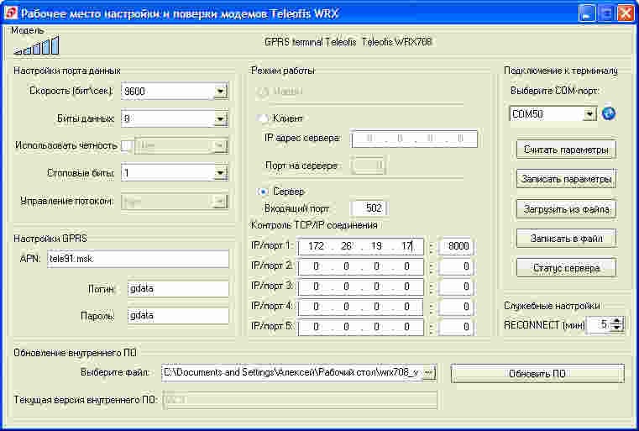Toggle the Использовать четность checkbox

pos(127,145)
